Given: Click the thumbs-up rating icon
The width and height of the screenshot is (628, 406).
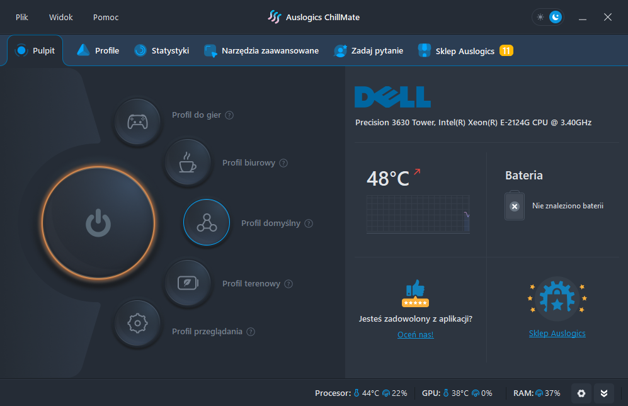Looking at the screenshot, I should (415, 293).
